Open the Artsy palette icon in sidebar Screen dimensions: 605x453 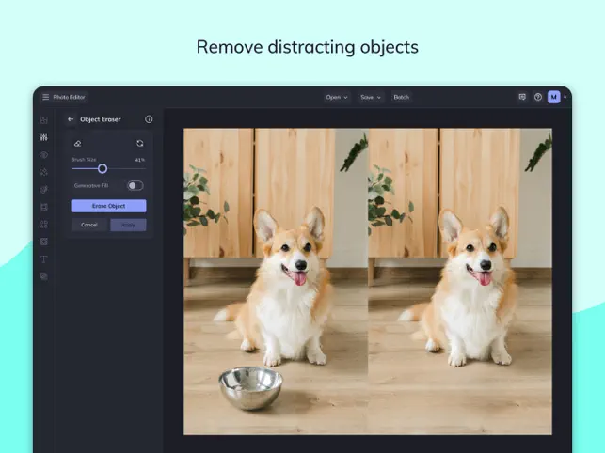point(44,189)
